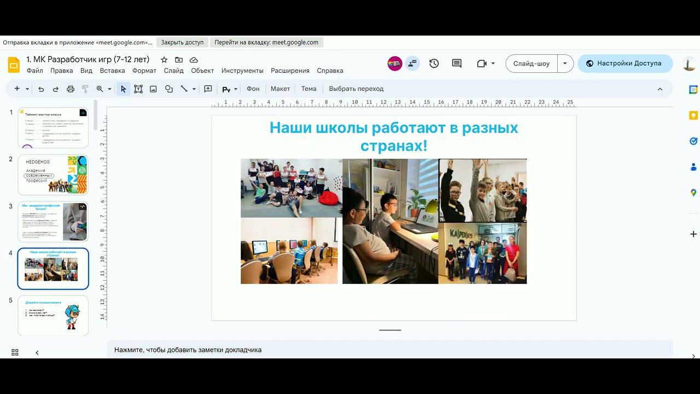700x394 pixels.
Task: Open the Google account profile picture
Action: pyautogui.click(x=689, y=63)
